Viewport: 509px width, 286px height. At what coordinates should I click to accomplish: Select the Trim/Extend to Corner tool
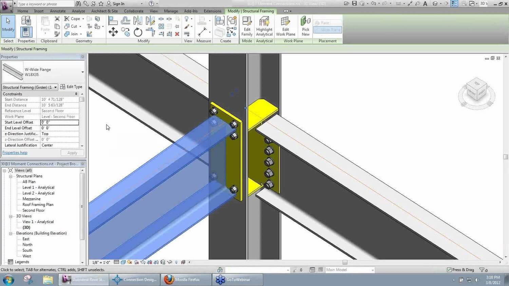tap(150, 33)
